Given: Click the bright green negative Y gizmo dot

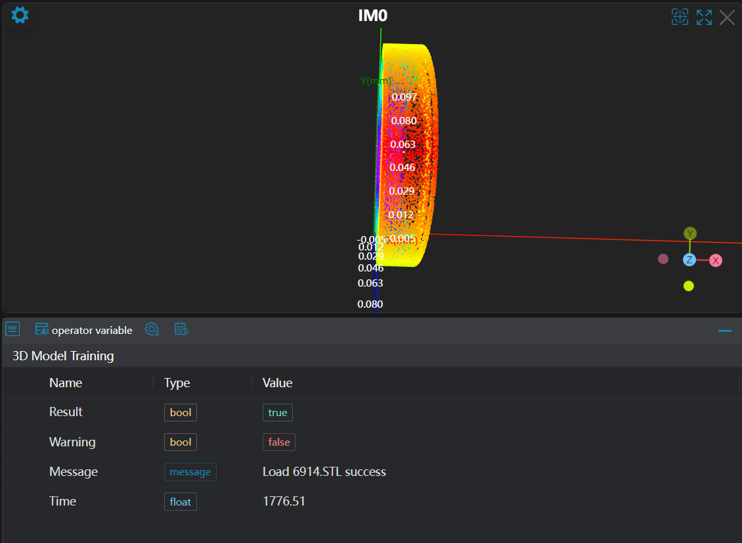Looking at the screenshot, I should click(x=688, y=286).
